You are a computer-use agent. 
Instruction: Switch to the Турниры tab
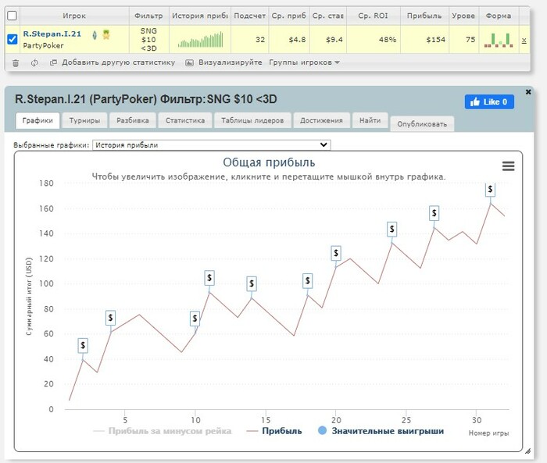pyautogui.click(x=84, y=121)
